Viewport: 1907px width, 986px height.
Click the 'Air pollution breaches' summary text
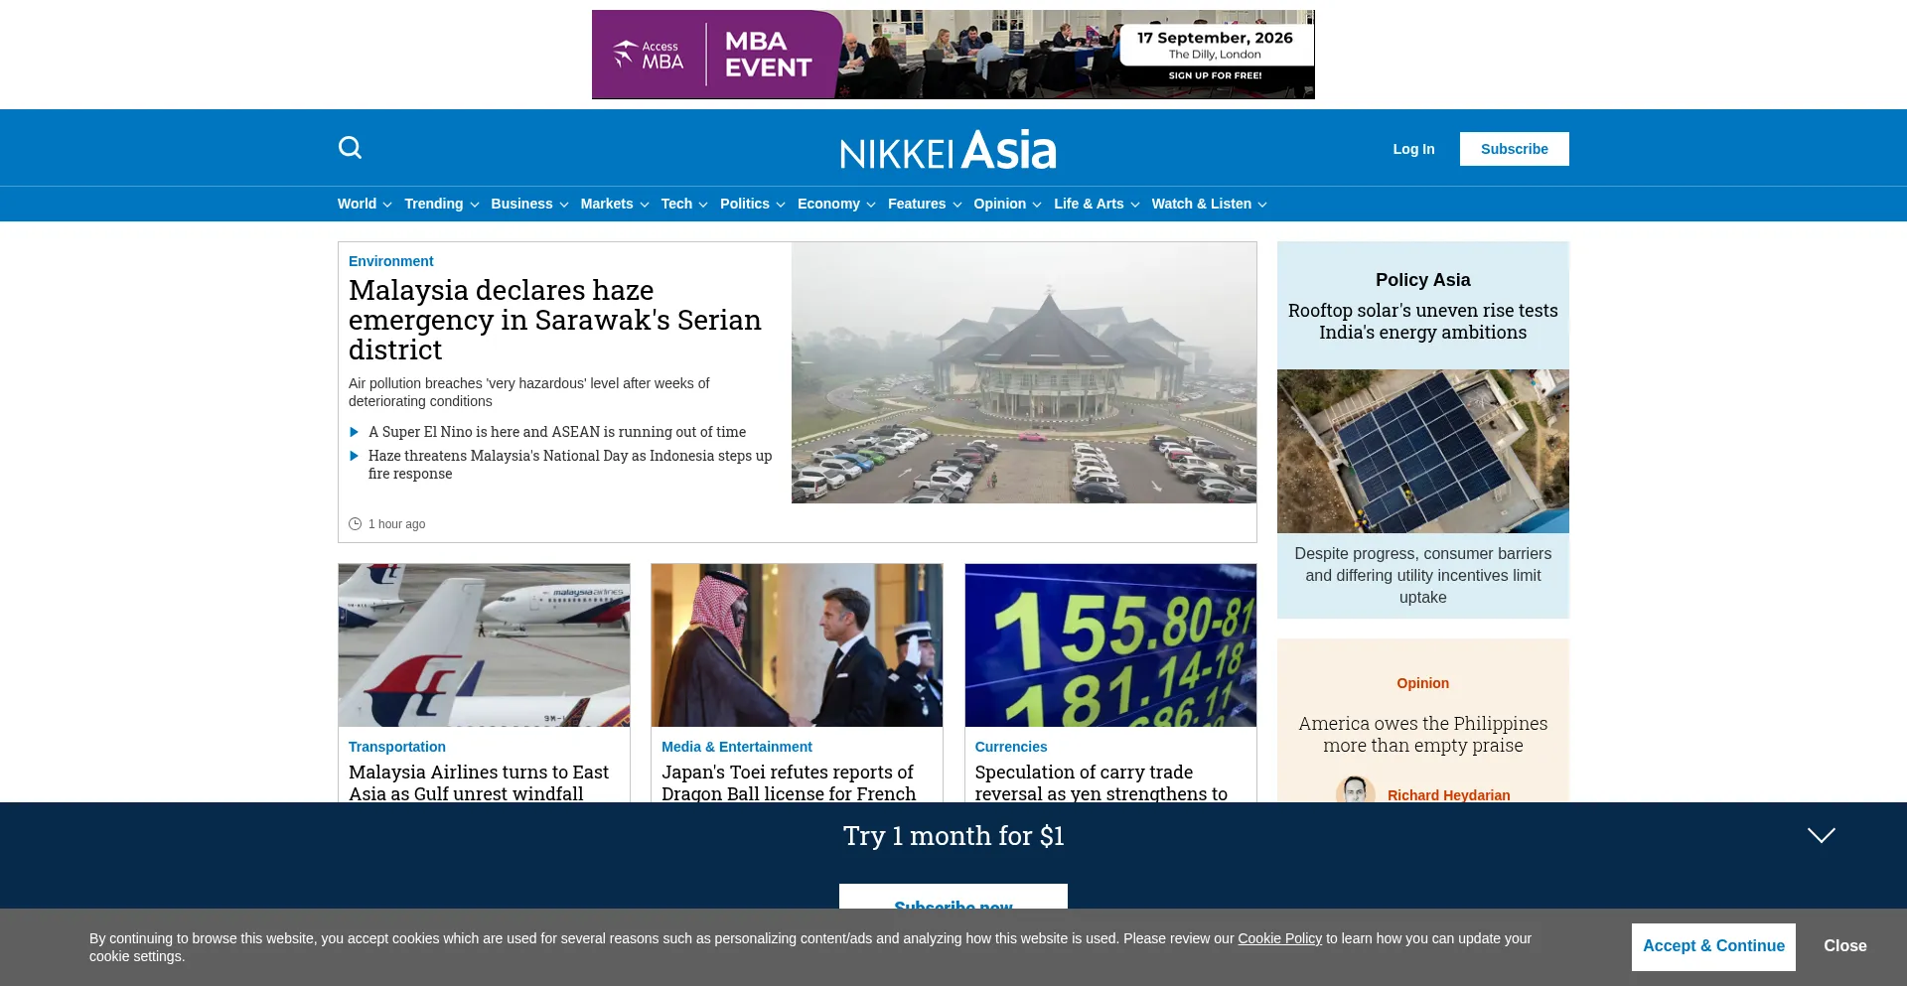pyautogui.click(x=529, y=392)
